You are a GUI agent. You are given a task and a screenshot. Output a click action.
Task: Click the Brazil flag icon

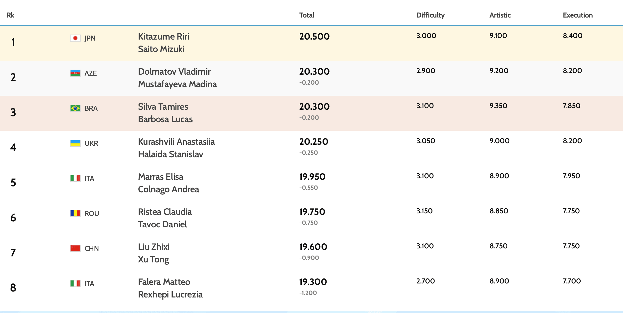pyautogui.click(x=75, y=108)
